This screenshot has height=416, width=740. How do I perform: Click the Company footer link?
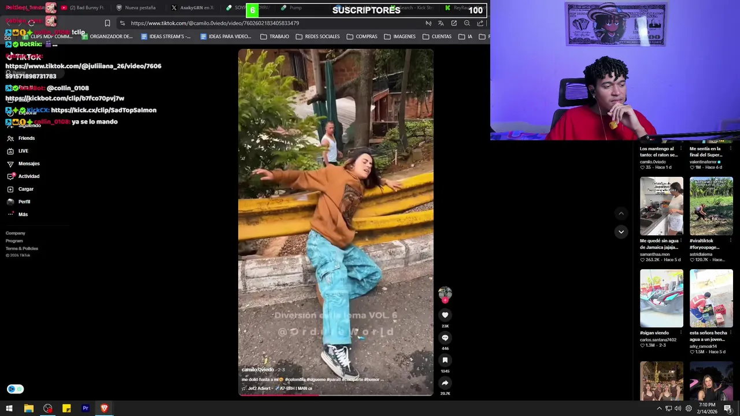(16, 233)
